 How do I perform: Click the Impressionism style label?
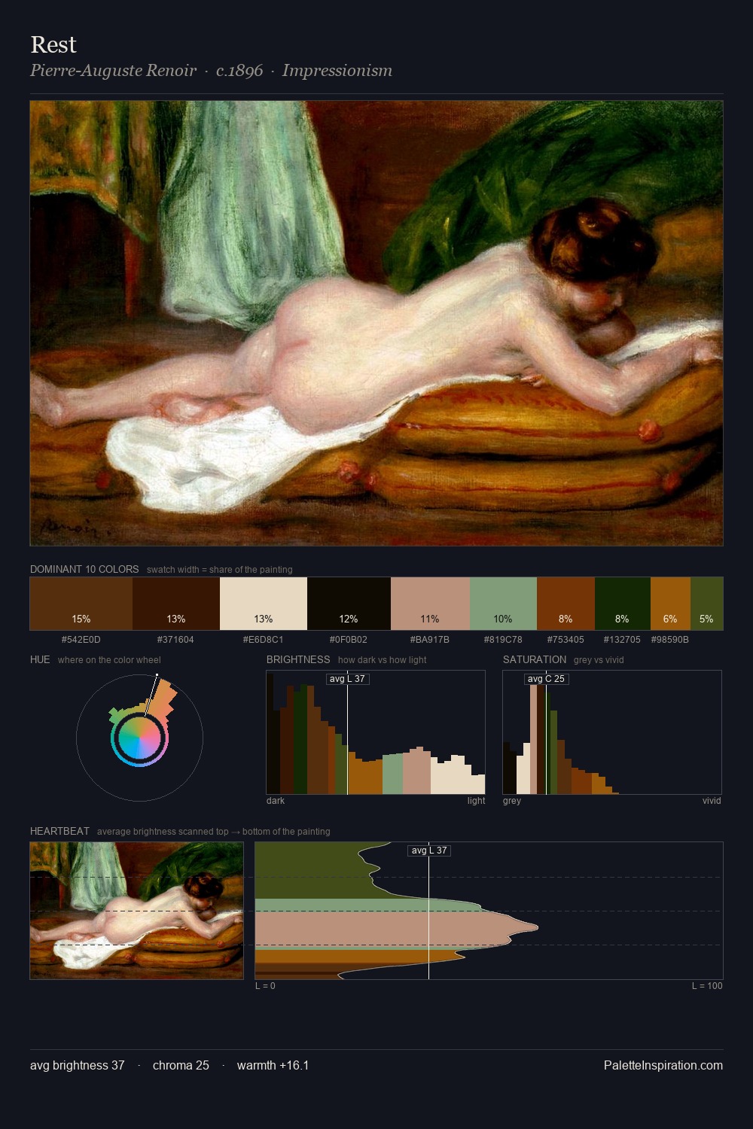(x=337, y=70)
